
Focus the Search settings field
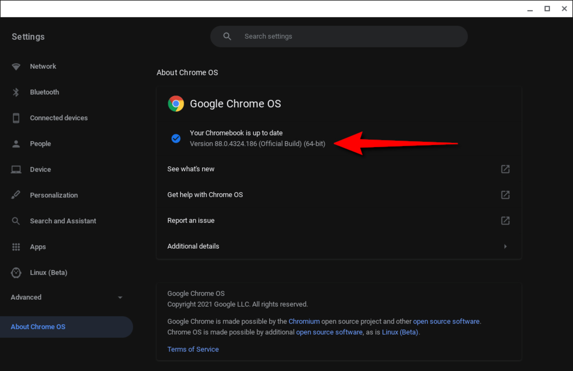[x=339, y=36]
